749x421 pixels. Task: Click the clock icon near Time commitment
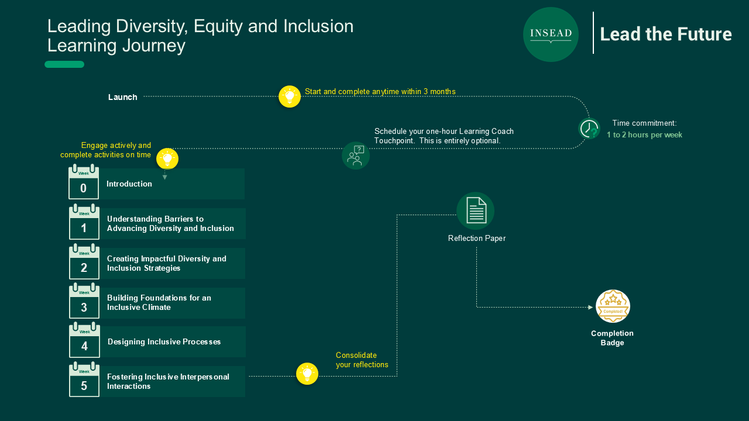click(589, 129)
